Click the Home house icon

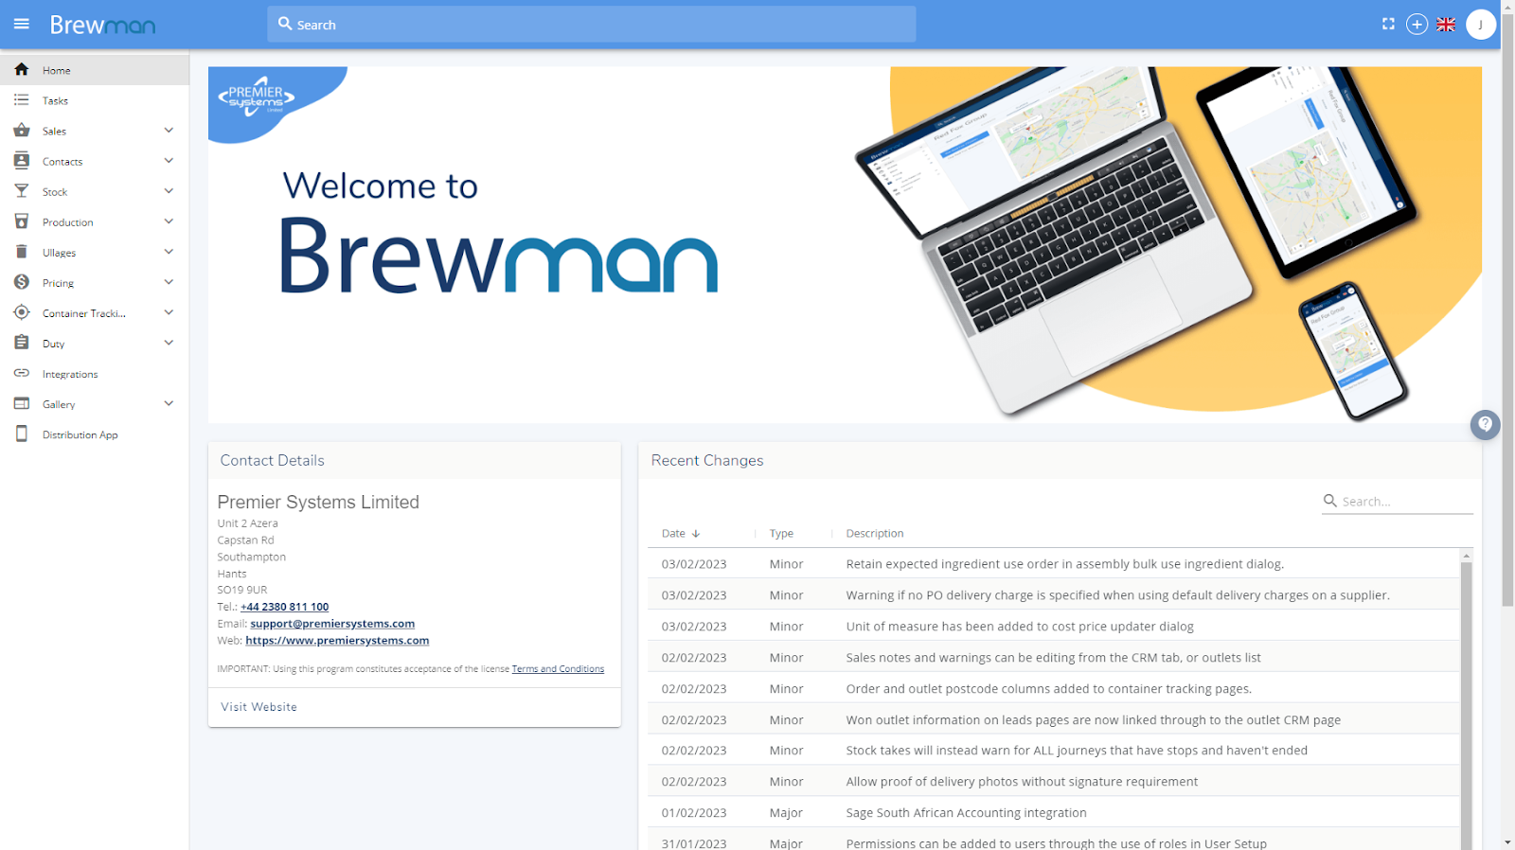pyautogui.click(x=22, y=69)
